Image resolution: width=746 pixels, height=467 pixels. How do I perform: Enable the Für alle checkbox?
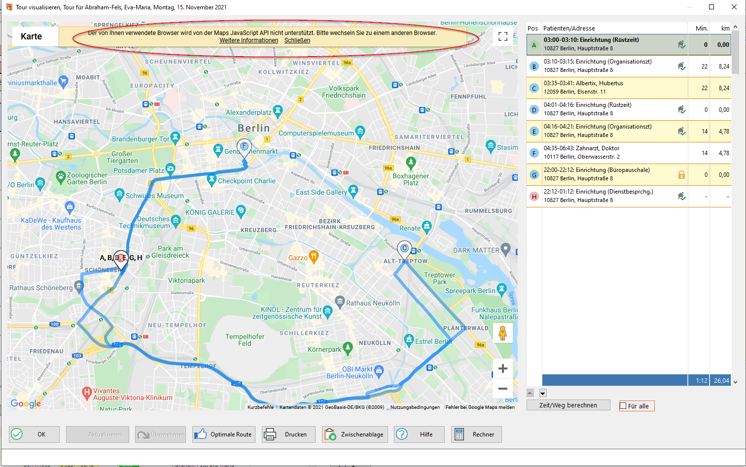coord(623,406)
